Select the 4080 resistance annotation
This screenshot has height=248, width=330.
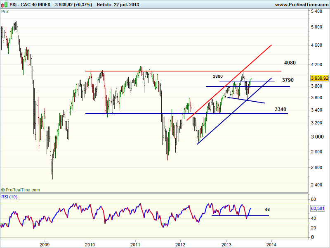tap(290, 63)
